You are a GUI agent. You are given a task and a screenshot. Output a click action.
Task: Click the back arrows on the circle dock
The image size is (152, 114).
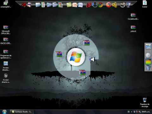click(92, 60)
